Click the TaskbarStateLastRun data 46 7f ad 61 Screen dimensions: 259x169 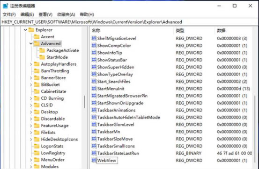pos(235,153)
